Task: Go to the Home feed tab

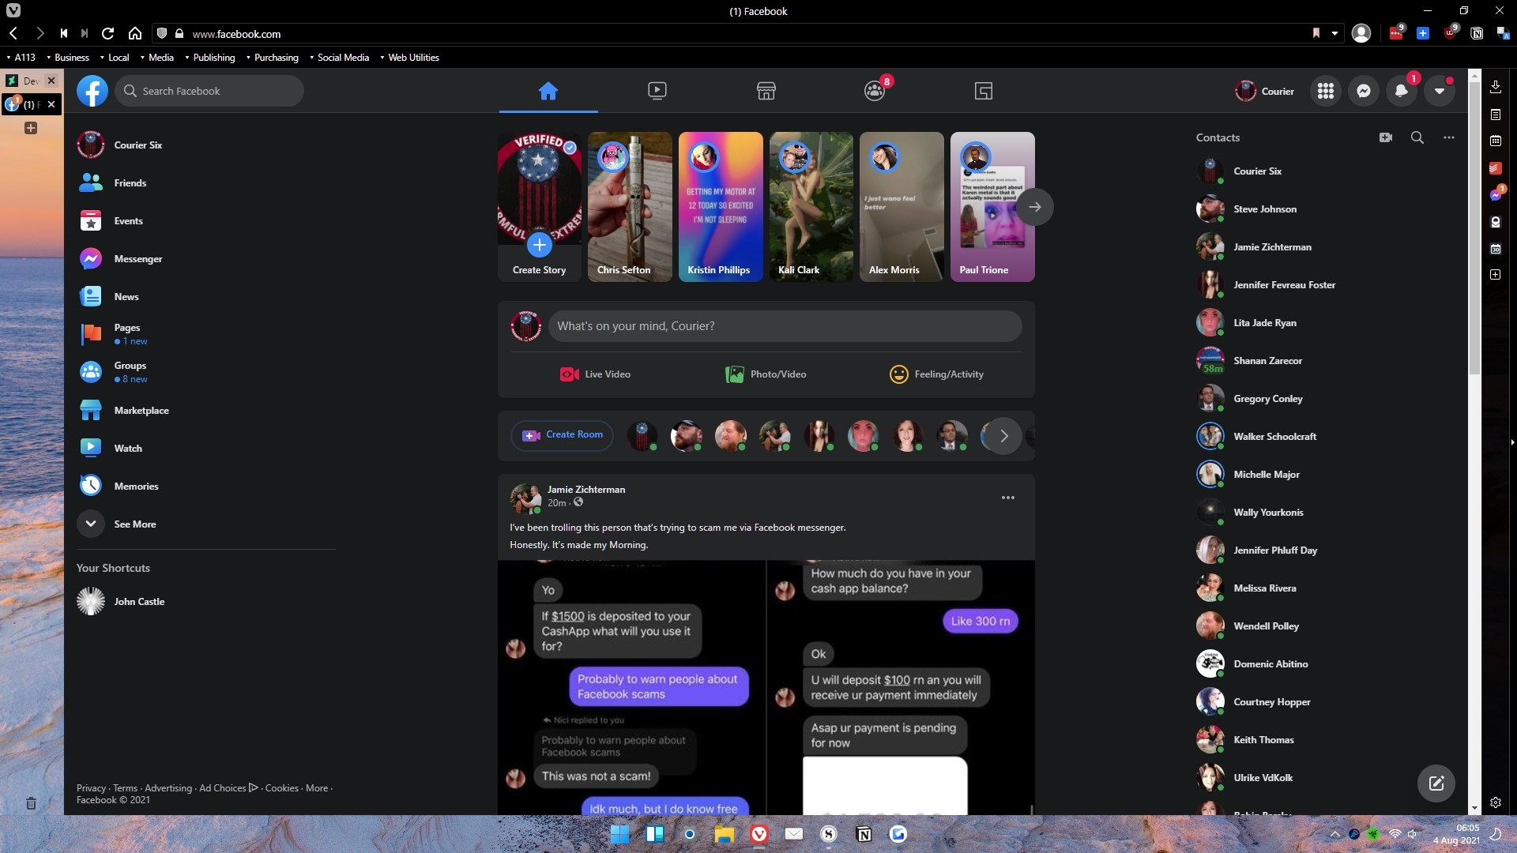Action: pos(548,91)
